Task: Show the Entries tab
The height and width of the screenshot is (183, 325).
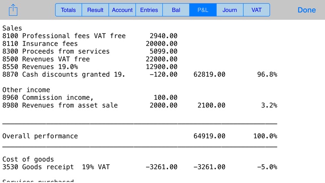Action: (x=149, y=10)
